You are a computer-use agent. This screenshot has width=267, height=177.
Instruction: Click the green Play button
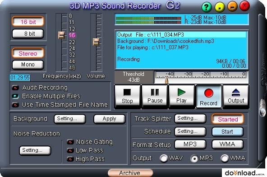pos(182,97)
